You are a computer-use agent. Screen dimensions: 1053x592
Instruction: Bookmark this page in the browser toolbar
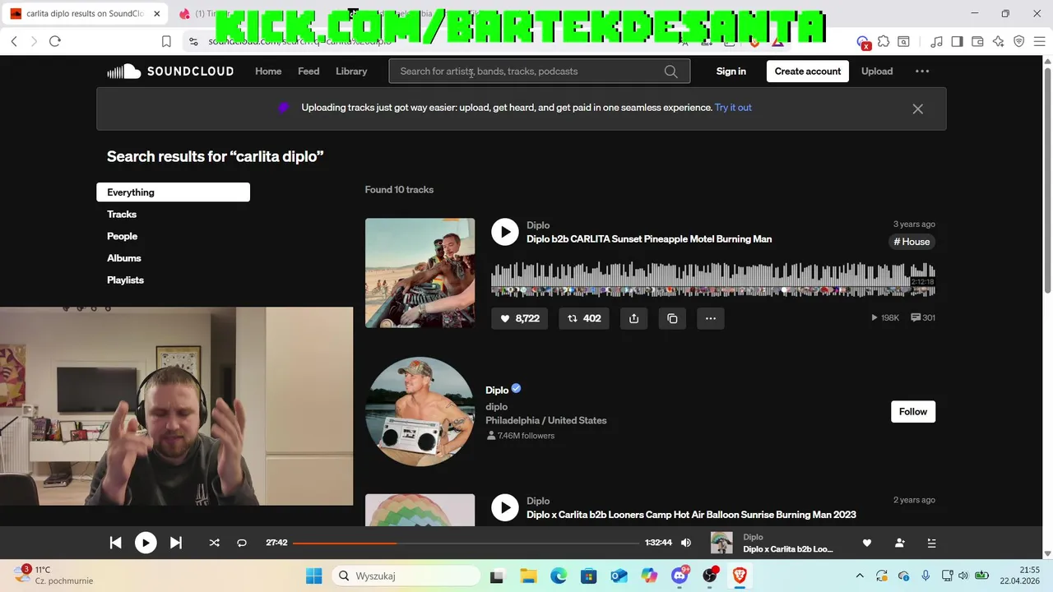166,41
